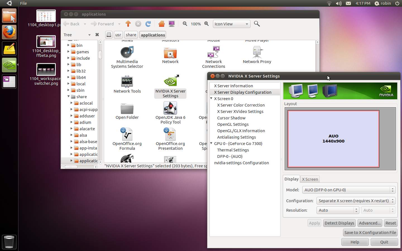This screenshot has width=402, height=251.
Task: Open Multimedia Systems Selector icon
Action: (x=127, y=52)
